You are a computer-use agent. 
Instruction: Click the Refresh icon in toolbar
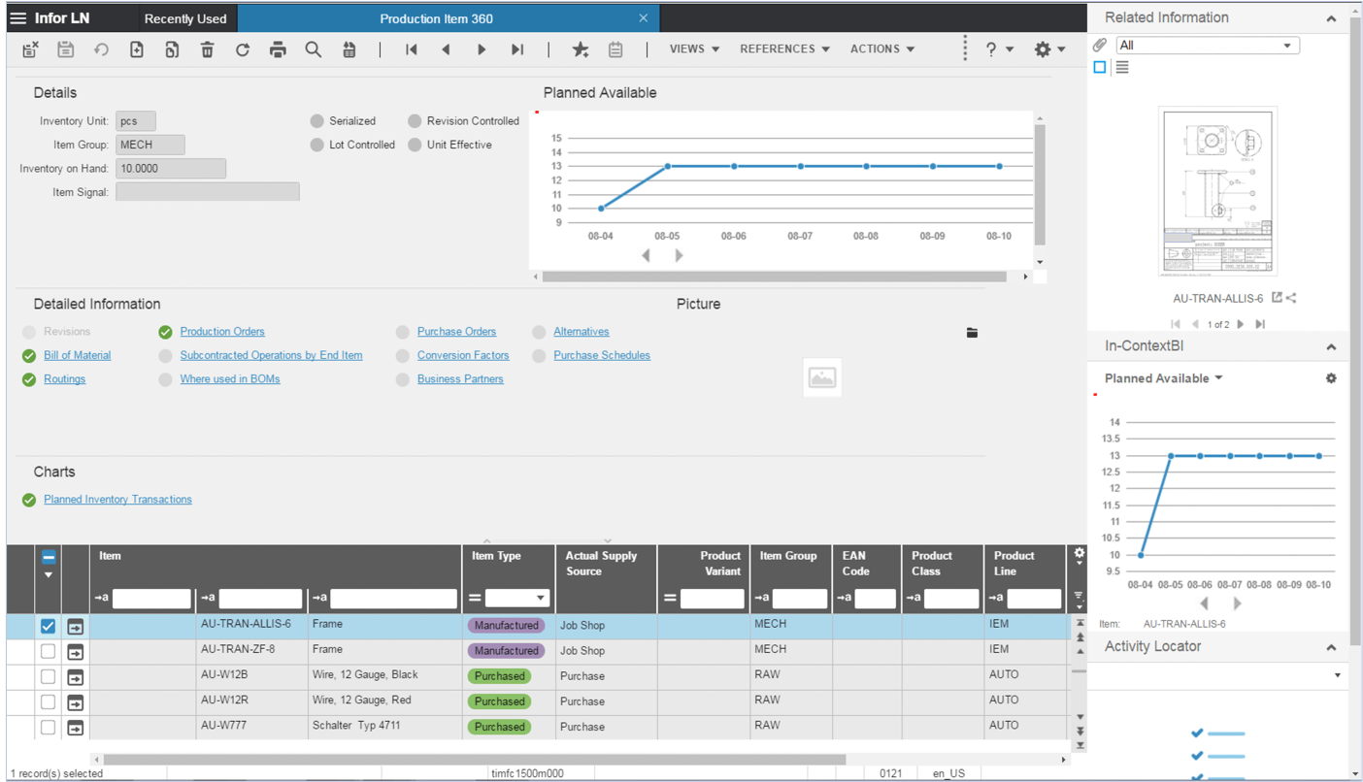coord(243,49)
